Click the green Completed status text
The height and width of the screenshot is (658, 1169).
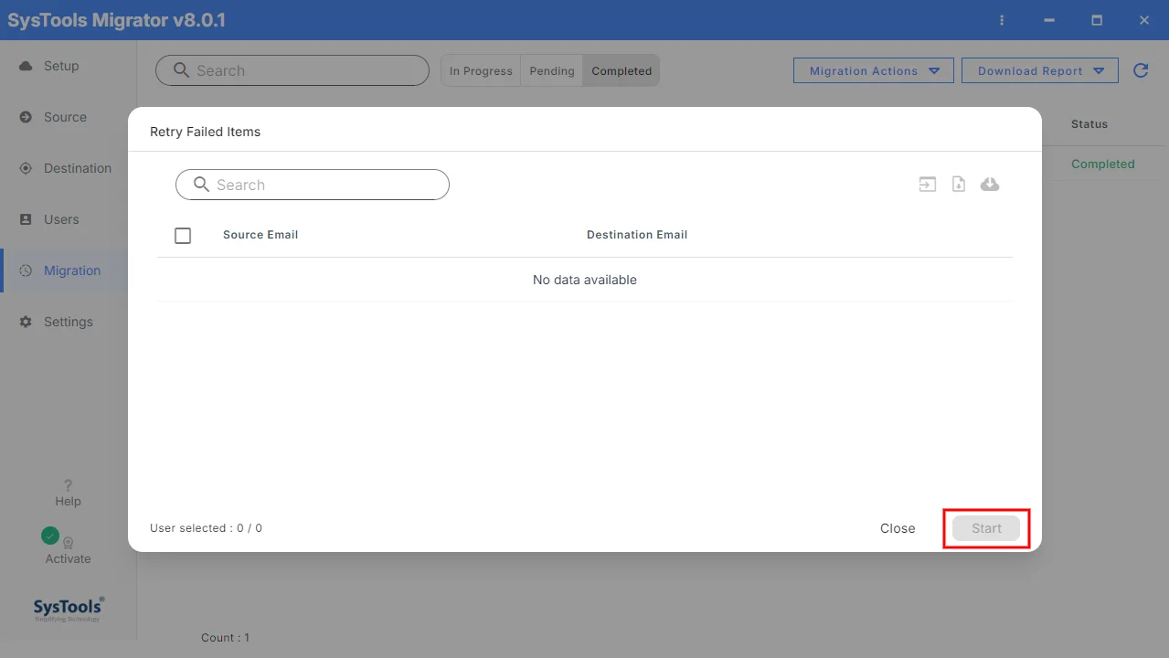tap(1103, 164)
